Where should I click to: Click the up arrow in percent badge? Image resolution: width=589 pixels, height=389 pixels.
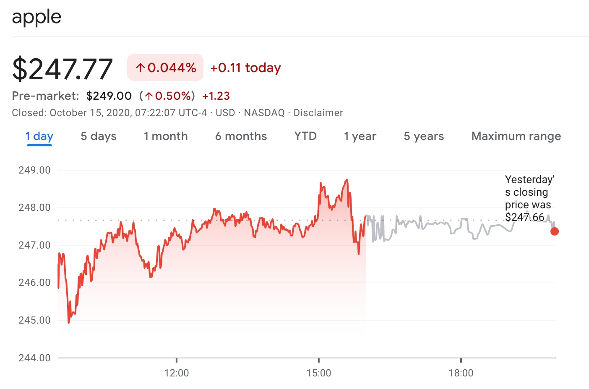pyautogui.click(x=141, y=68)
